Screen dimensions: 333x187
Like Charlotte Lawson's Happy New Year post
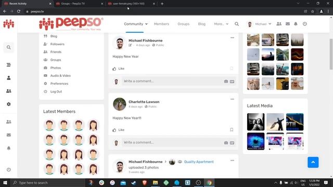click(x=119, y=130)
